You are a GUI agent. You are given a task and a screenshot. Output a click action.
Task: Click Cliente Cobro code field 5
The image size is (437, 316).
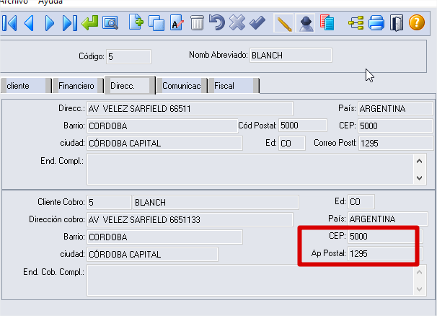(x=109, y=202)
